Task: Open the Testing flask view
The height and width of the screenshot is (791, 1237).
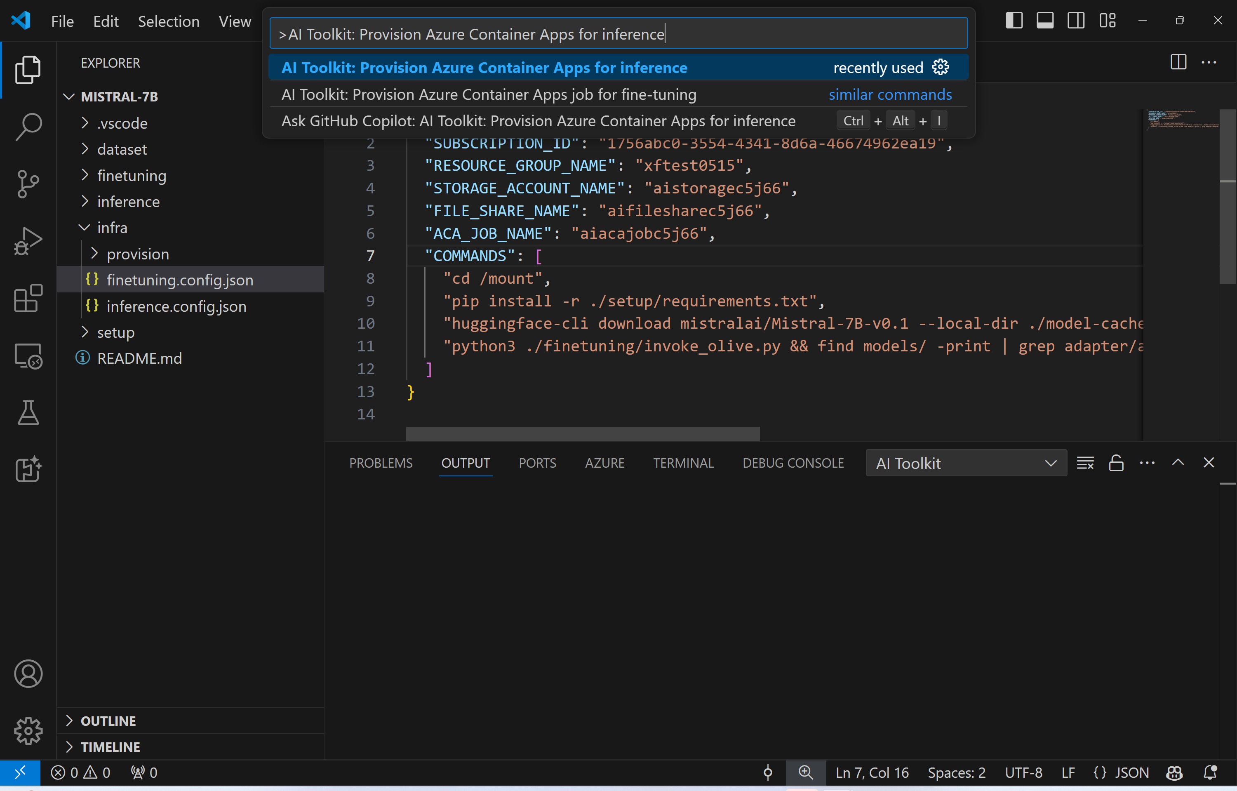Action: click(28, 412)
